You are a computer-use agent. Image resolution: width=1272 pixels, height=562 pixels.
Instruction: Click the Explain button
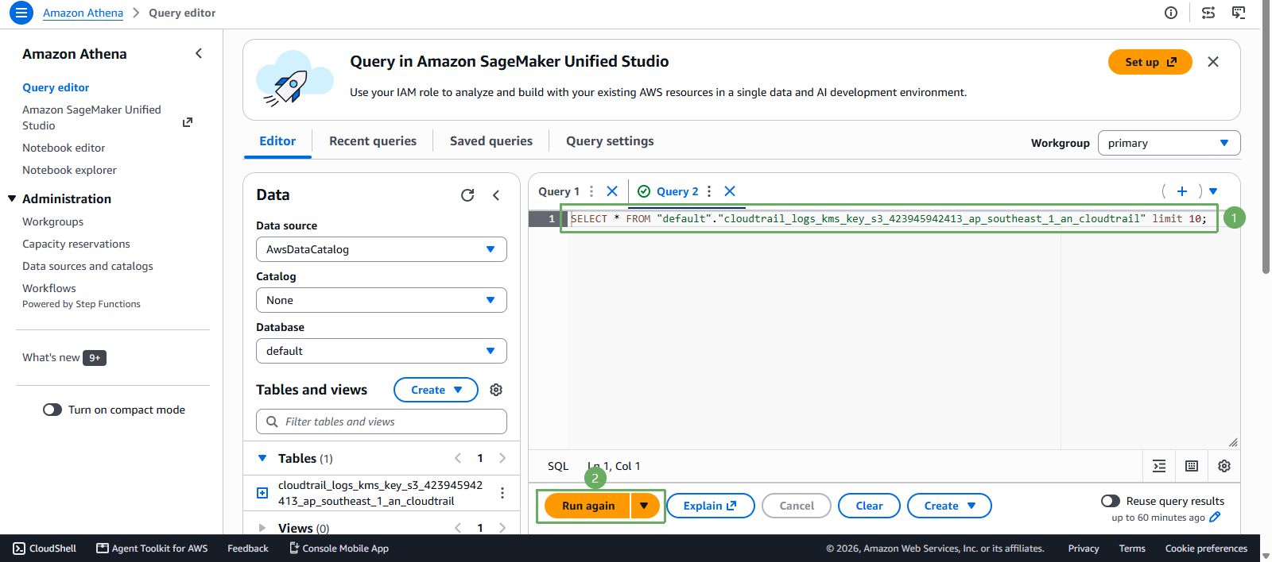pyautogui.click(x=710, y=506)
